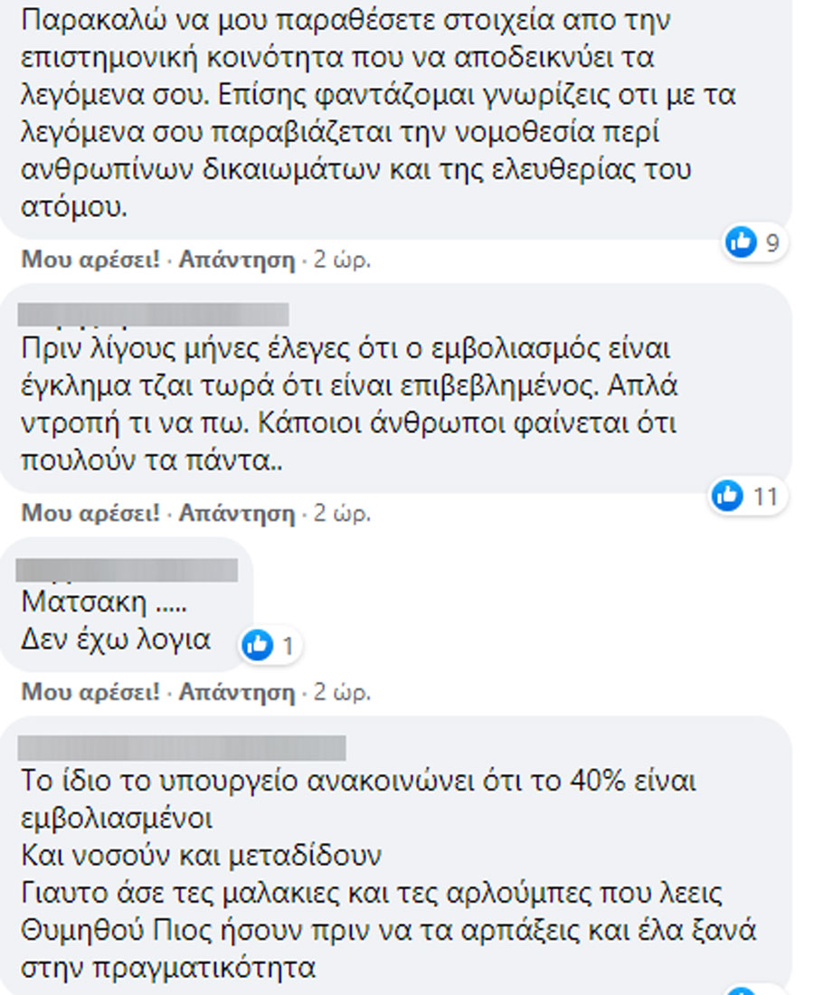Open timestamp under the ανθρωπίνων δικαιωμάτων comment

point(342,260)
